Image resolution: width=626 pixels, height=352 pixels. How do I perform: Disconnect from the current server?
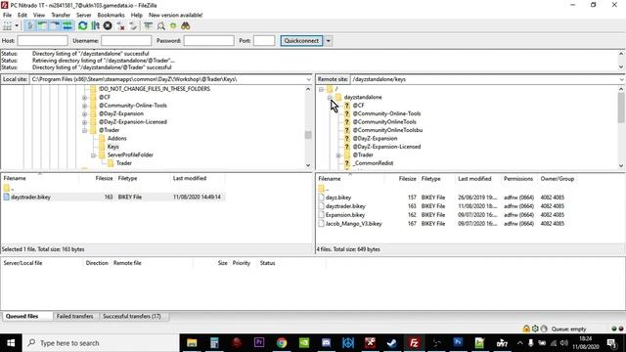pyautogui.click(x=120, y=26)
